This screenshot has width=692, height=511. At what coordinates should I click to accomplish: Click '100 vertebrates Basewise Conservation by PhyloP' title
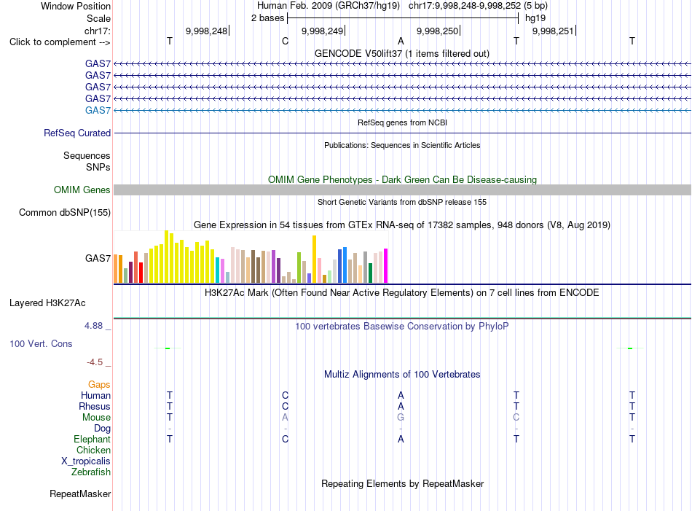click(x=402, y=327)
